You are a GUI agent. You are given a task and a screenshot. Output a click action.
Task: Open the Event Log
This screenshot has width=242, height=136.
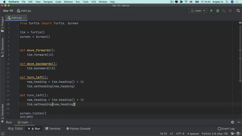pyautogui.click(x=226, y=128)
